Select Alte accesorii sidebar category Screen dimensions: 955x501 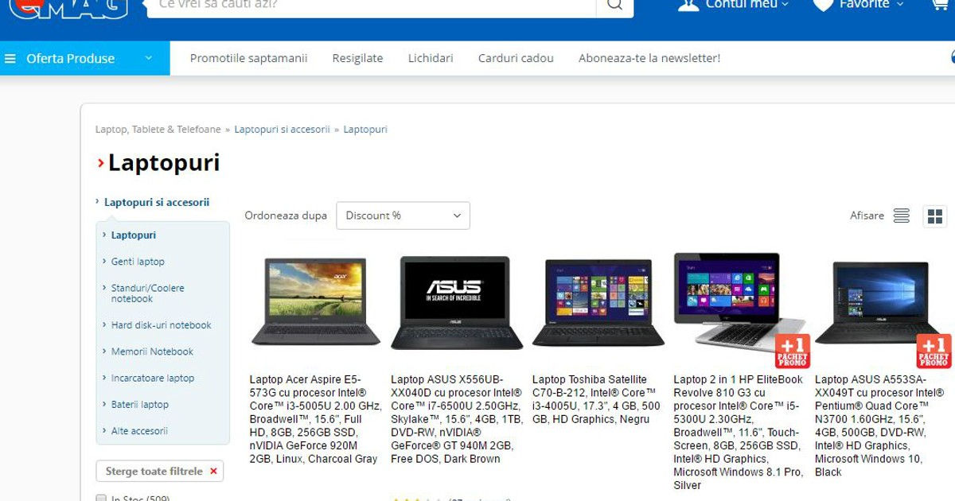click(139, 431)
